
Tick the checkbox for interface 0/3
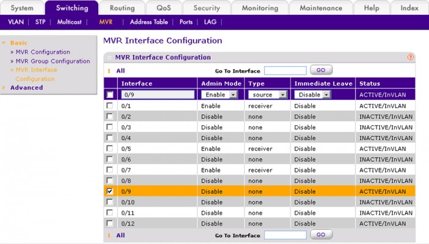pos(110,127)
